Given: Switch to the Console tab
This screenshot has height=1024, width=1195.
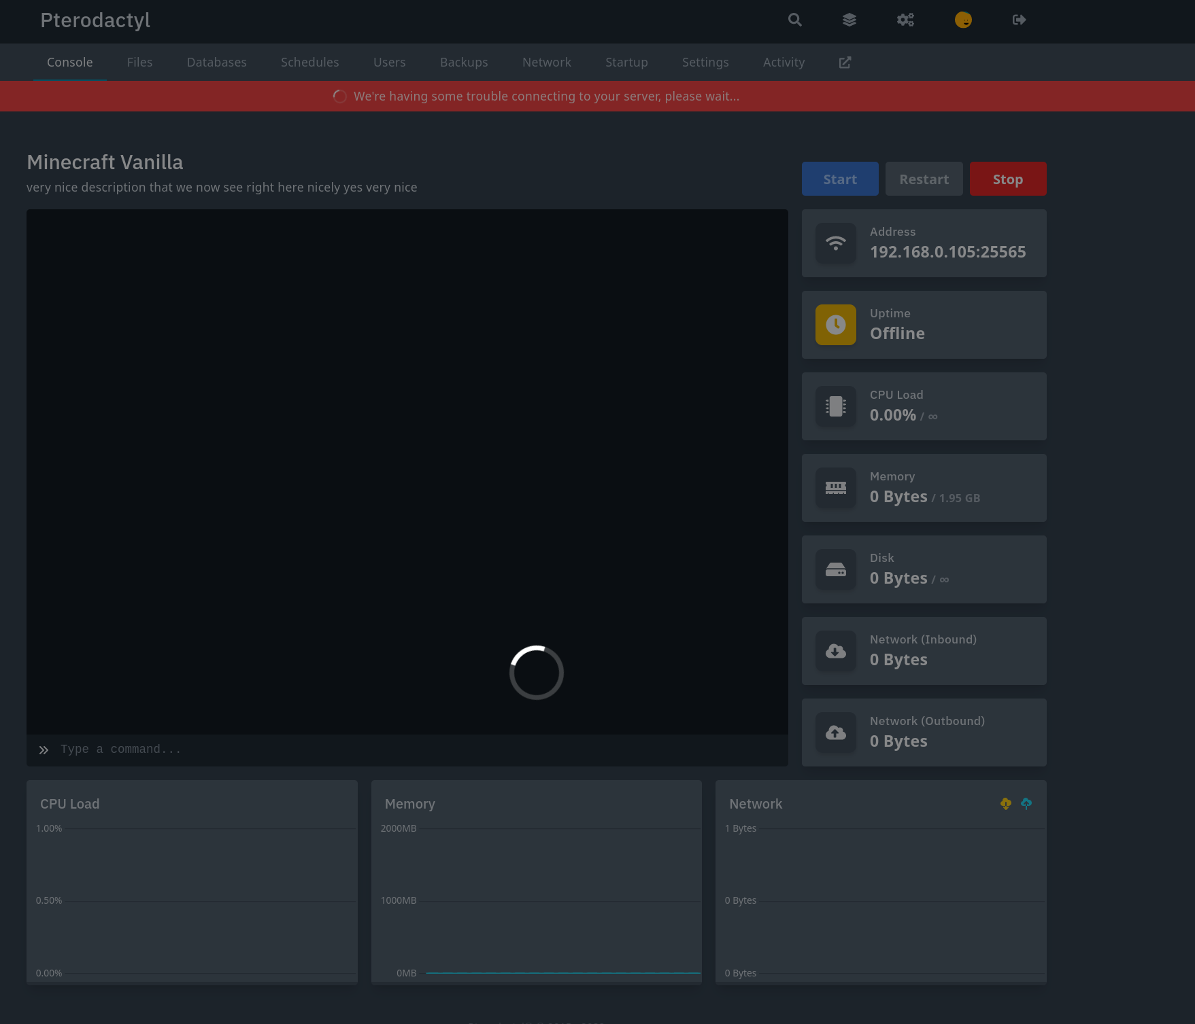Looking at the screenshot, I should point(70,63).
